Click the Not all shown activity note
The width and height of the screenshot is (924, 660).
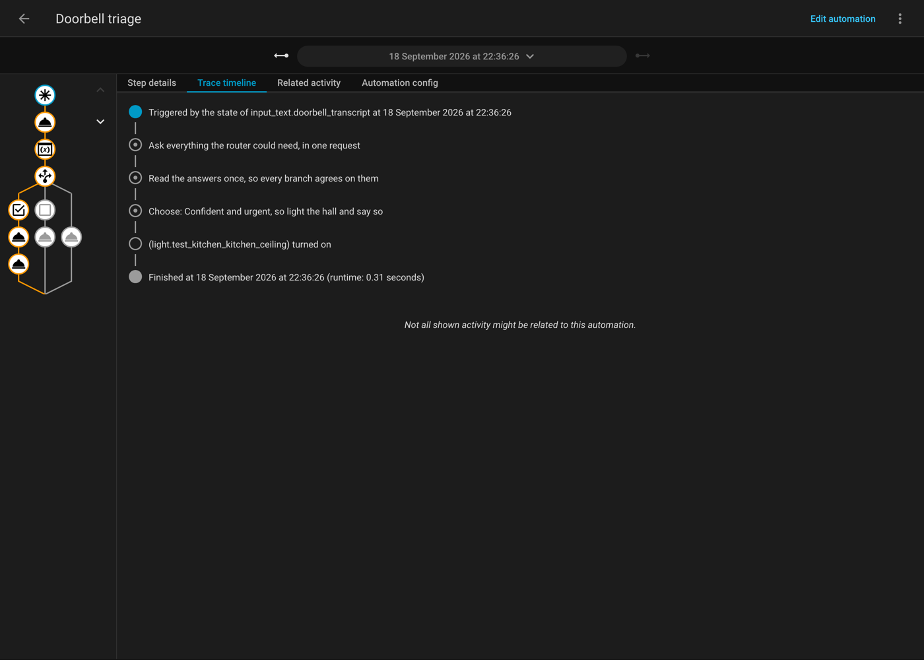(520, 325)
